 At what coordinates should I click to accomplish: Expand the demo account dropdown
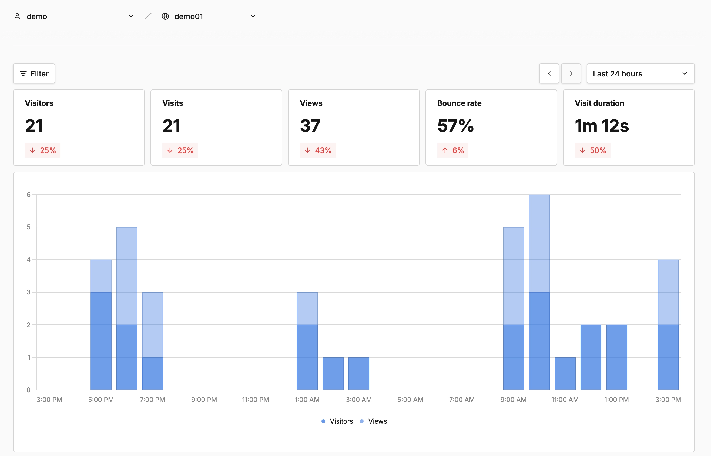click(x=131, y=16)
